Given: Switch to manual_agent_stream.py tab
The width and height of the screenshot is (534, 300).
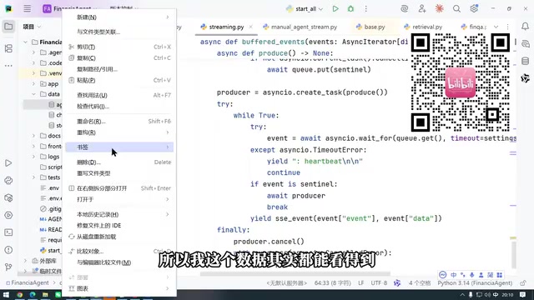Looking at the screenshot, I should point(300,27).
